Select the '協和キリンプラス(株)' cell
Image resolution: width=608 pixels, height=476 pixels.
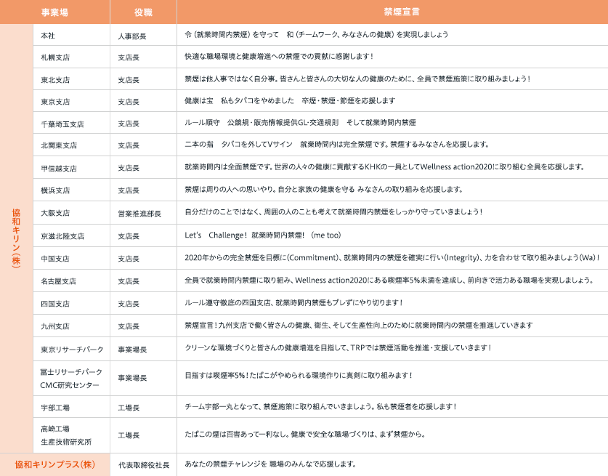click(x=55, y=464)
